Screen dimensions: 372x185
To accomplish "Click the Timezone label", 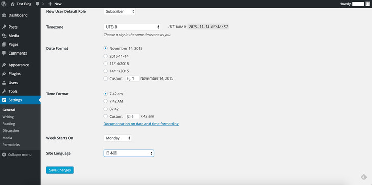I will click(55, 27).
